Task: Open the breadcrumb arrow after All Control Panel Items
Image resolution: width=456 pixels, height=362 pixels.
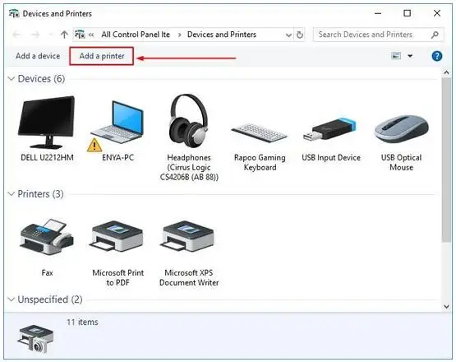Action: click(x=179, y=35)
